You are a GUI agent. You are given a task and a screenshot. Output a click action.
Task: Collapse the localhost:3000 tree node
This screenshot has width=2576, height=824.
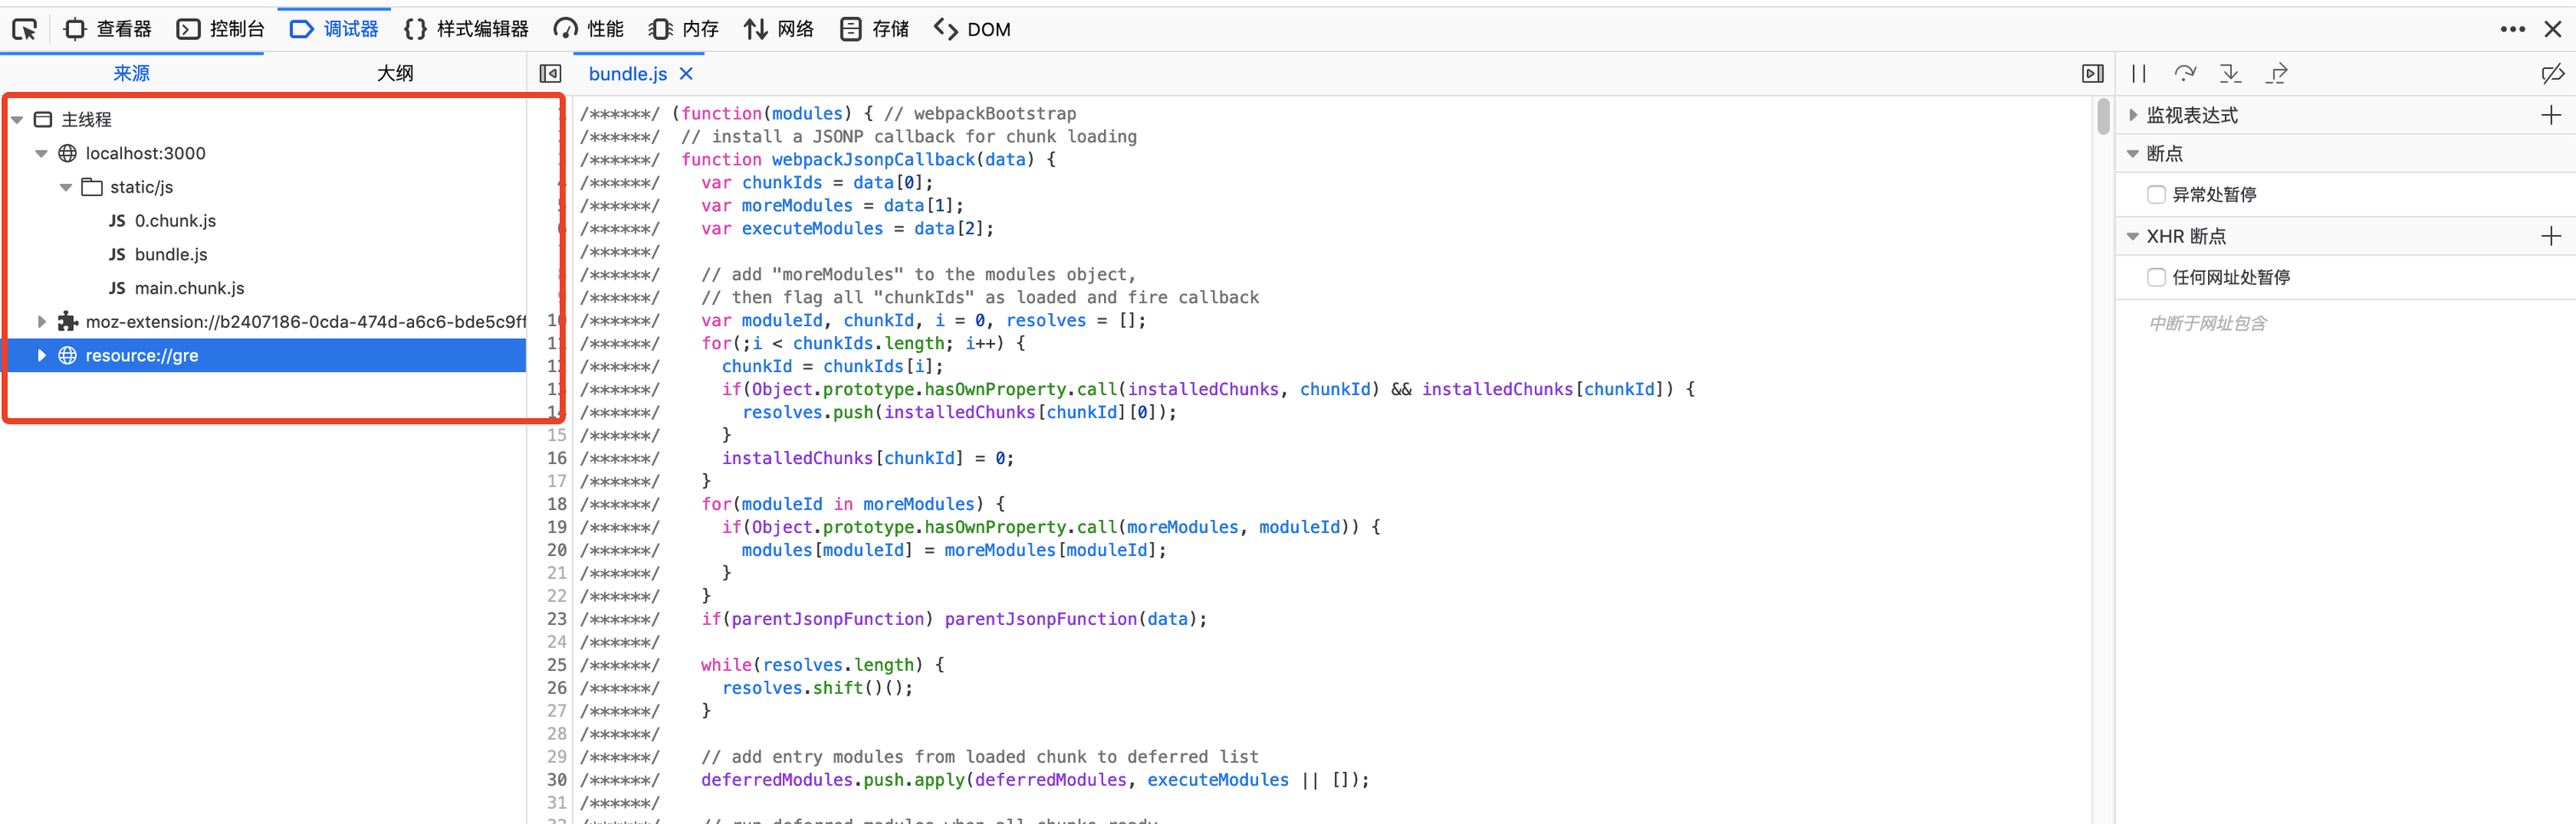pos(41,154)
